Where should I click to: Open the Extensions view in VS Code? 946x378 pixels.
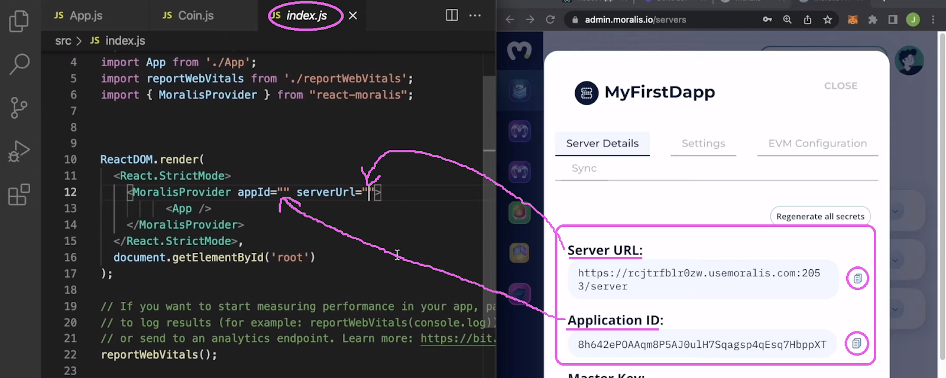(19, 194)
